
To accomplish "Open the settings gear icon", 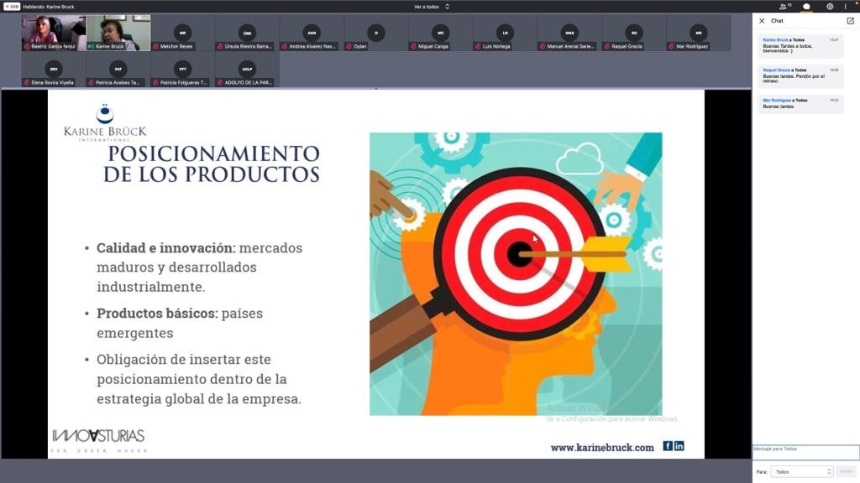I will pyautogui.click(x=830, y=7).
